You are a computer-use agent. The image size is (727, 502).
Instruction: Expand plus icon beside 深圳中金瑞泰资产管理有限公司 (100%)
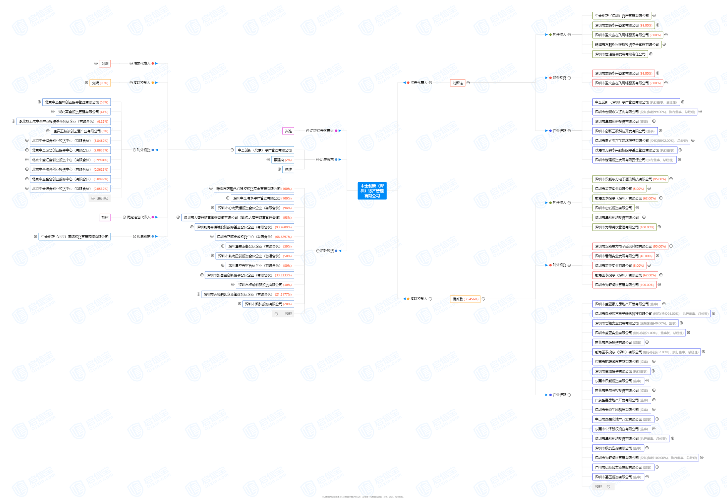click(x=228, y=198)
